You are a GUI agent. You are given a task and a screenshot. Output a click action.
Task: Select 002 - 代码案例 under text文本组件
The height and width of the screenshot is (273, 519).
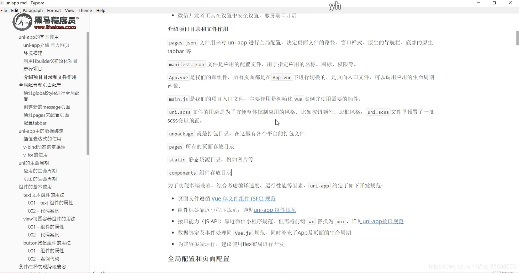44,211
